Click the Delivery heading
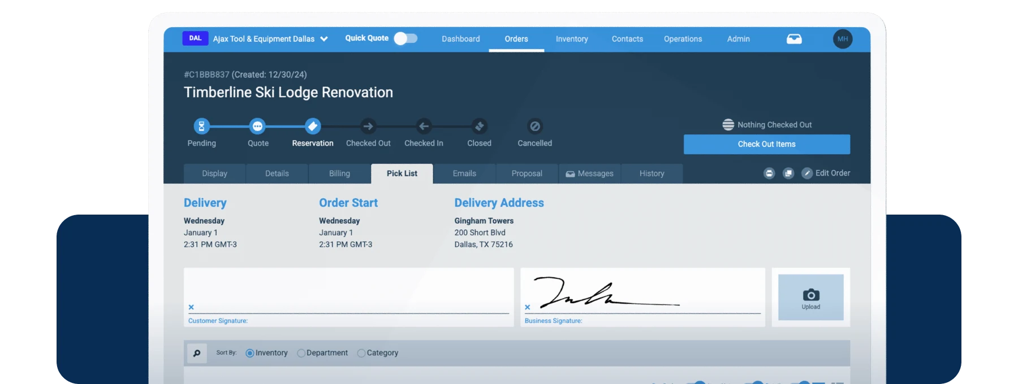Screen dimensions: 1018x384 pos(205,203)
